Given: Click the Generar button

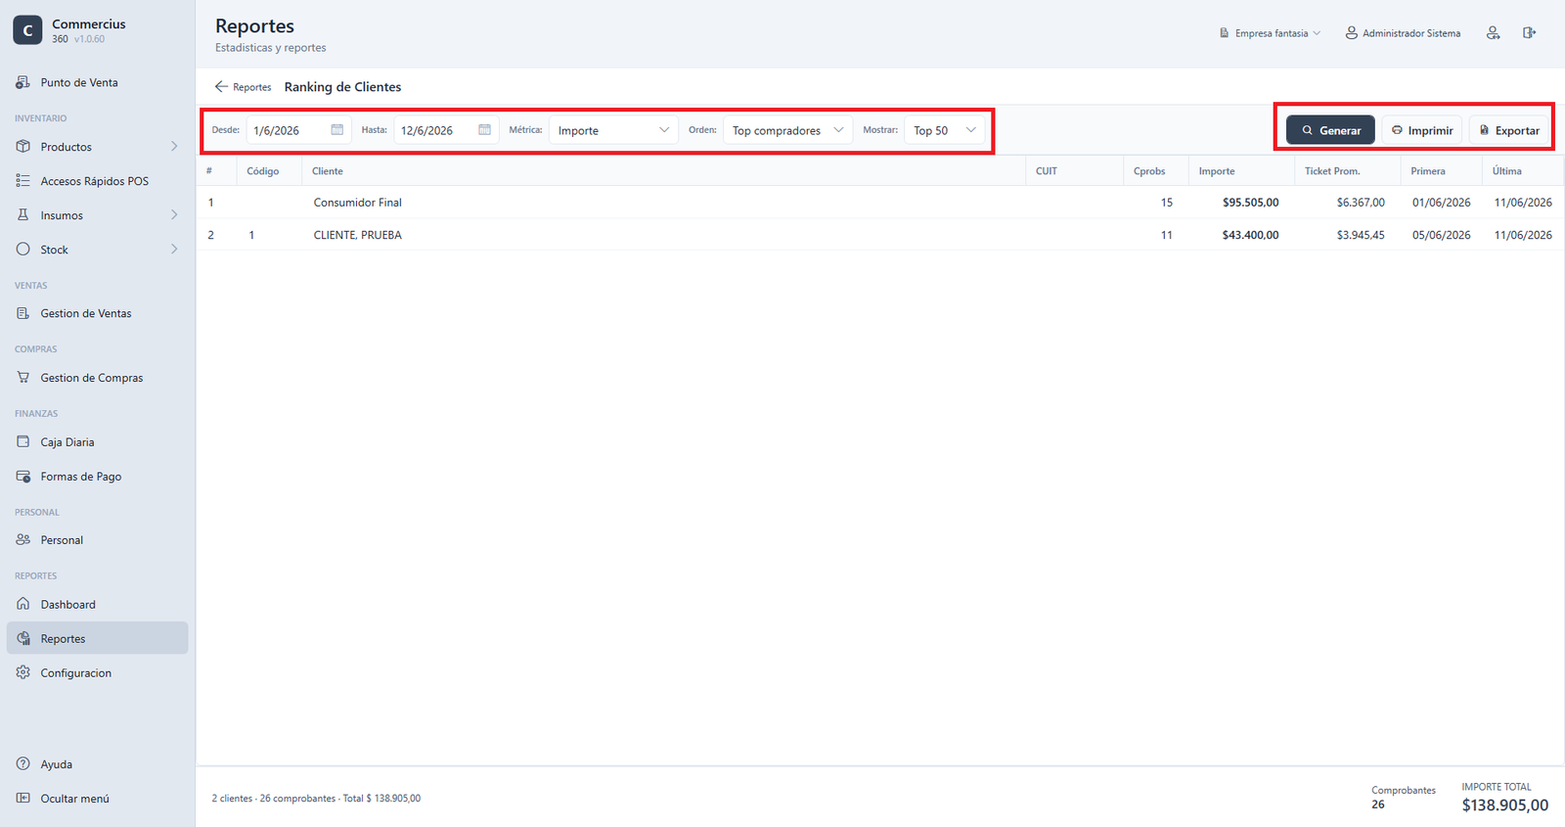Looking at the screenshot, I should point(1330,130).
